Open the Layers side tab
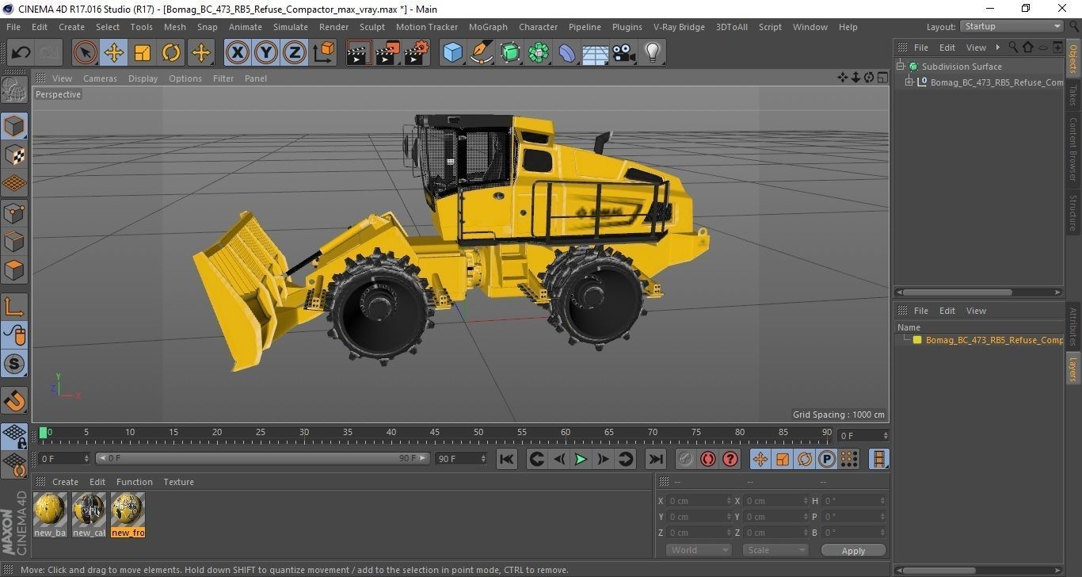This screenshot has height=577, width=1082. click(1073, 369)
